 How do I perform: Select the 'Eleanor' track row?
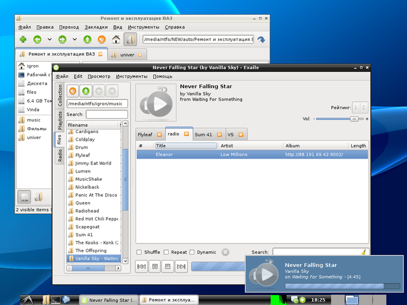click(252, 155)
